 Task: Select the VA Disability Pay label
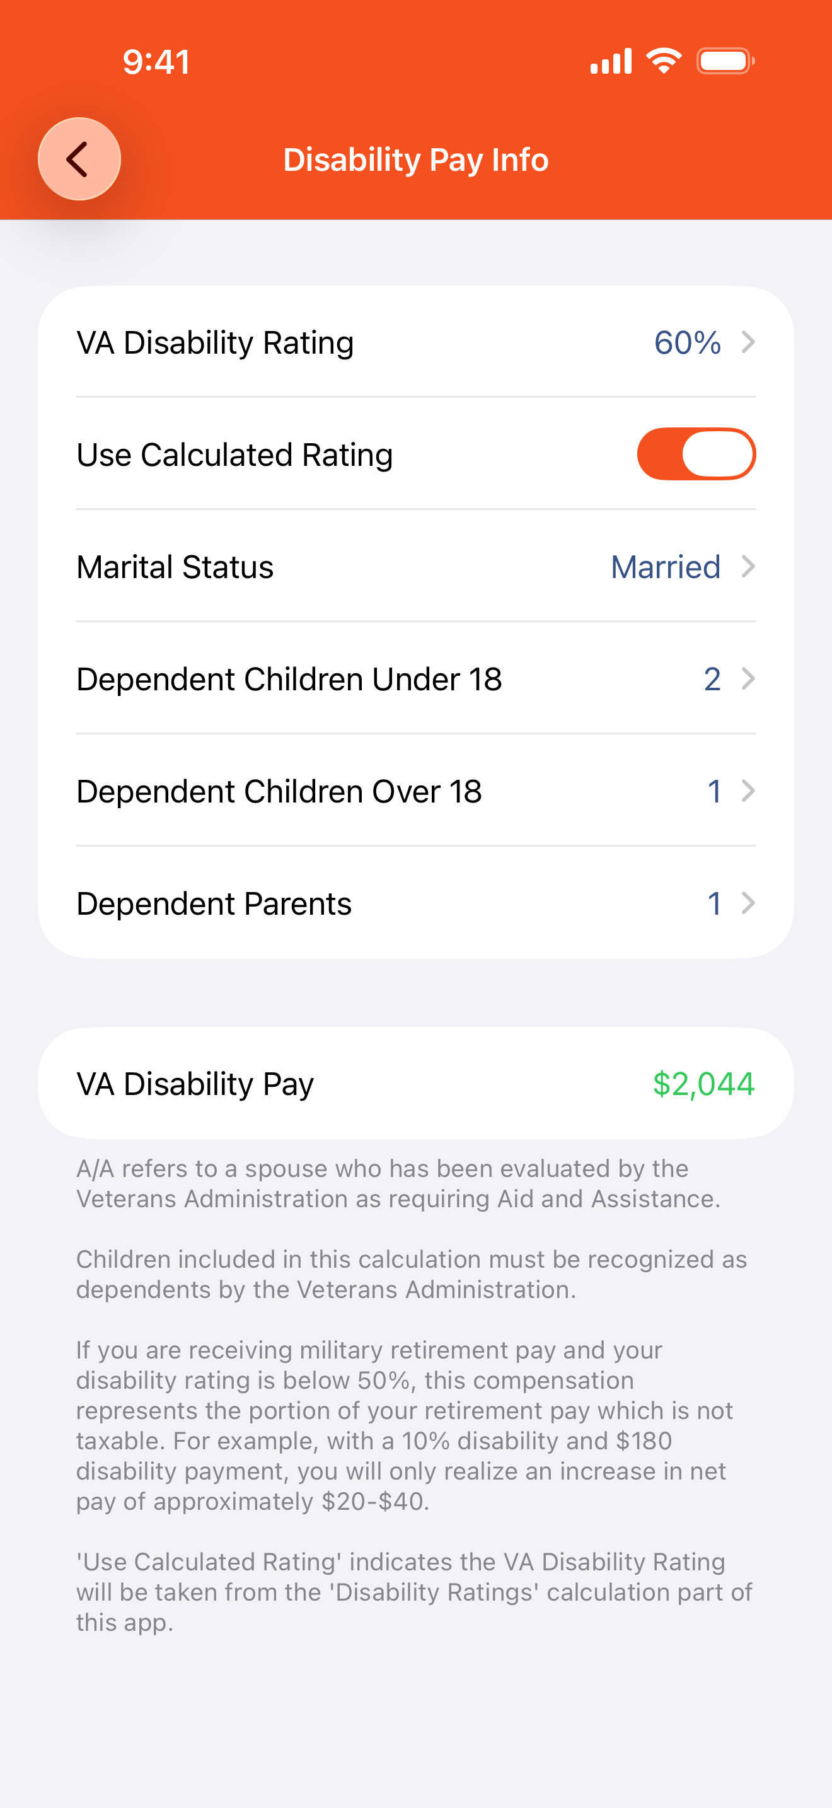pyautogui.click(x=195, y=1084)
